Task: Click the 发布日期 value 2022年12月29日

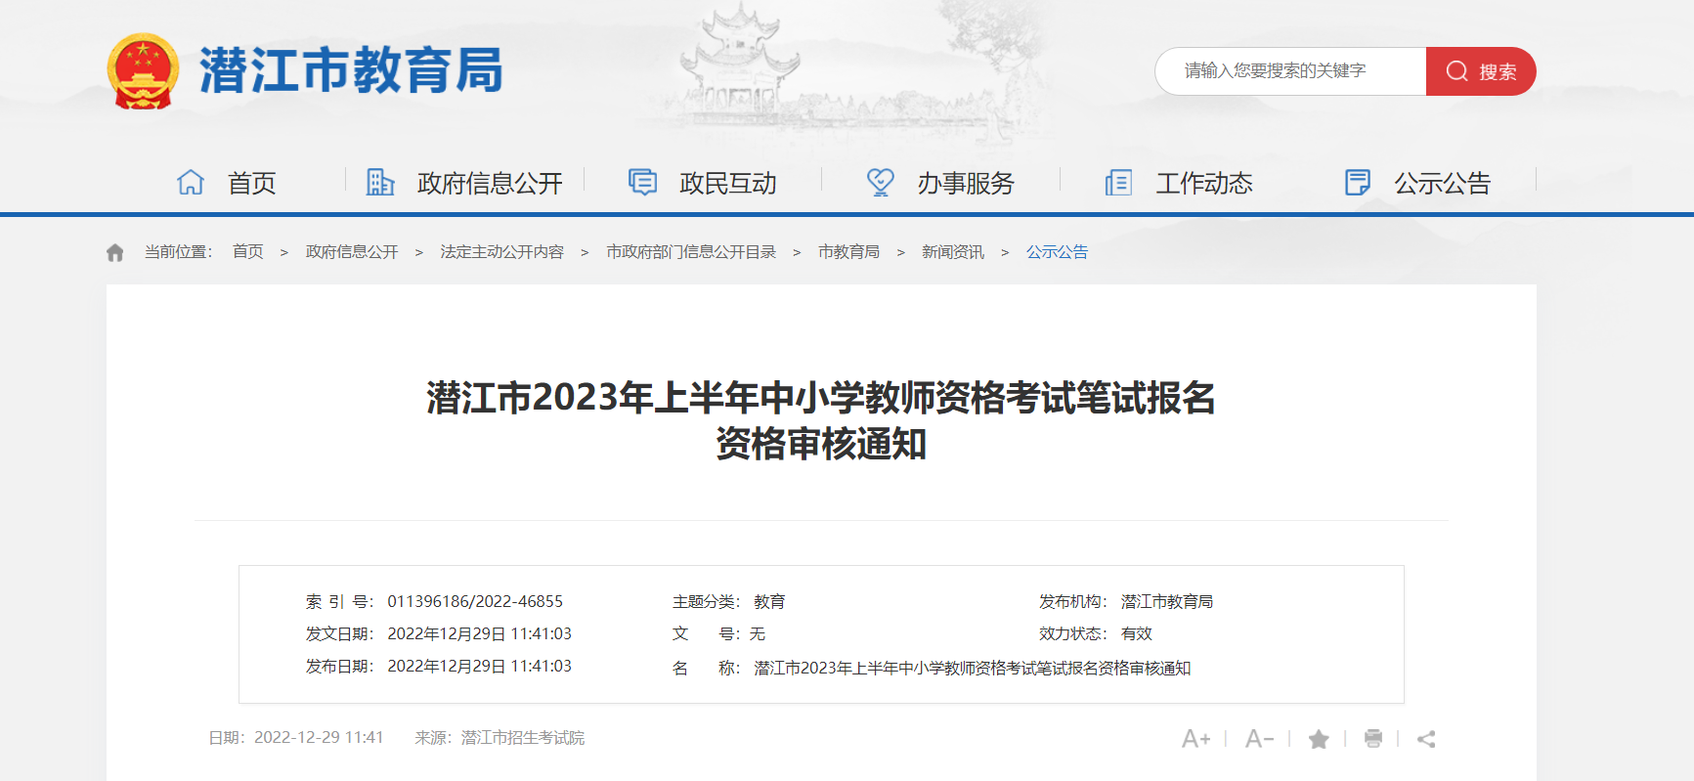Action: (480, 667)
